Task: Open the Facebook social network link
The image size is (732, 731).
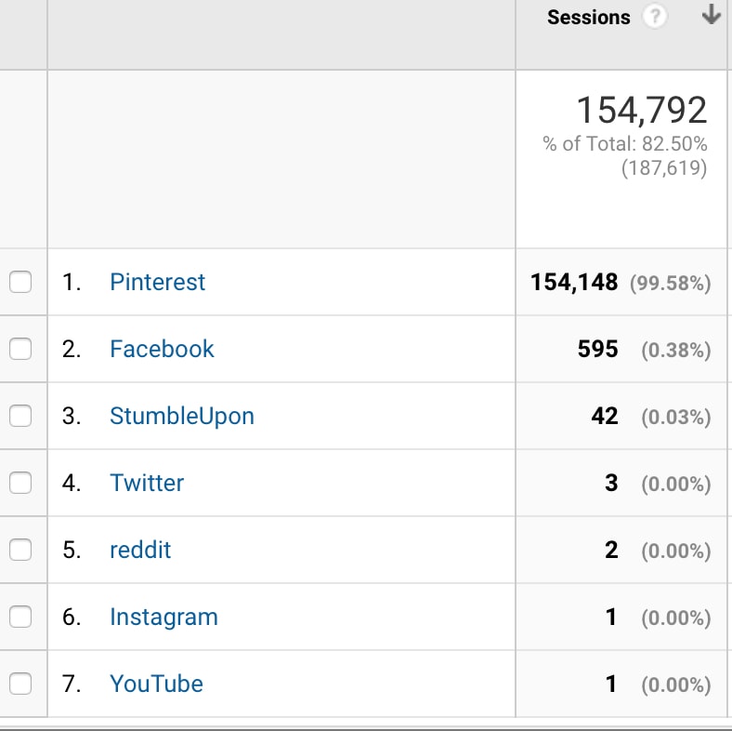Action: coord(162,349)
